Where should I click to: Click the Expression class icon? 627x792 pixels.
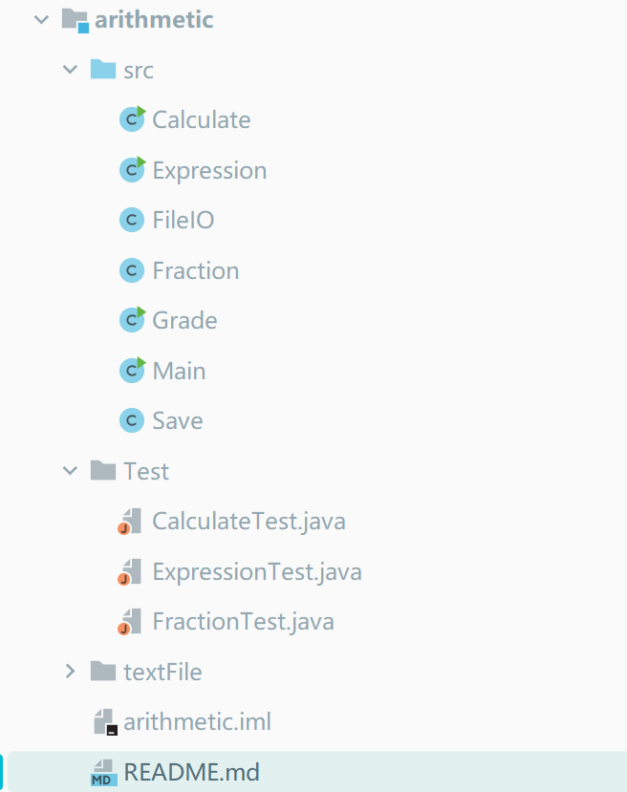(x=131, y=170)
